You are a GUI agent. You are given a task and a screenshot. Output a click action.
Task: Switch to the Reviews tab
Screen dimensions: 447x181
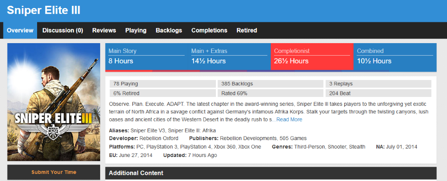coord(104,30)
